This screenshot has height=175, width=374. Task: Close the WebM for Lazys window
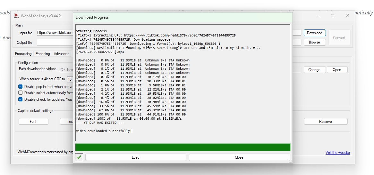(347, 16)
